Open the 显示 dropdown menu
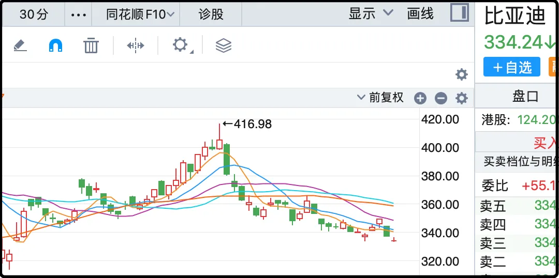The width and height of the screenshot is (559, 278). (371, 14)
